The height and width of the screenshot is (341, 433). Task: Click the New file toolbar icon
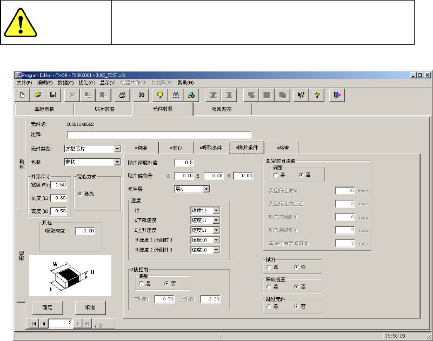(x=23, y=95)
